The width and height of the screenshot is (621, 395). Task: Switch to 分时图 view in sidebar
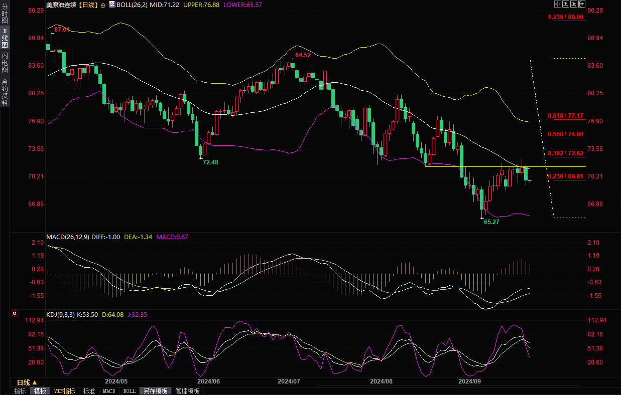tap(5, 14)
